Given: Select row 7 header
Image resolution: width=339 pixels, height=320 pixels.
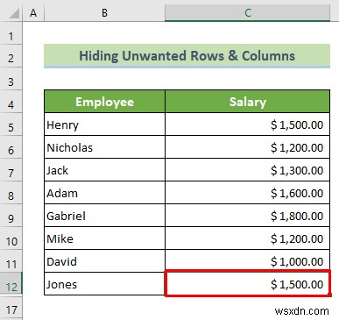Looking at the screenshot, I should 11,170.
